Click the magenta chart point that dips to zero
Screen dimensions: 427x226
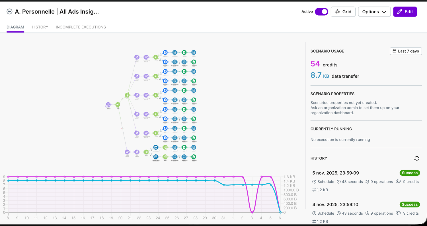tap(252, 212)
